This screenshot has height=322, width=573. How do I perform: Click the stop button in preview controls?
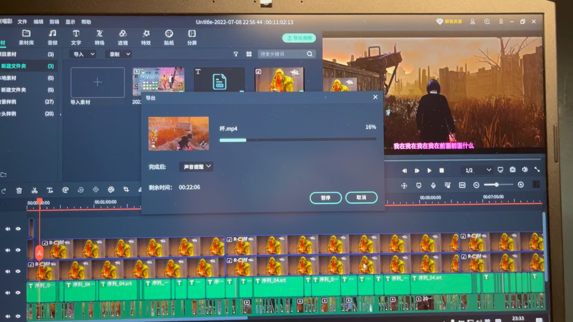coord(442,170)
